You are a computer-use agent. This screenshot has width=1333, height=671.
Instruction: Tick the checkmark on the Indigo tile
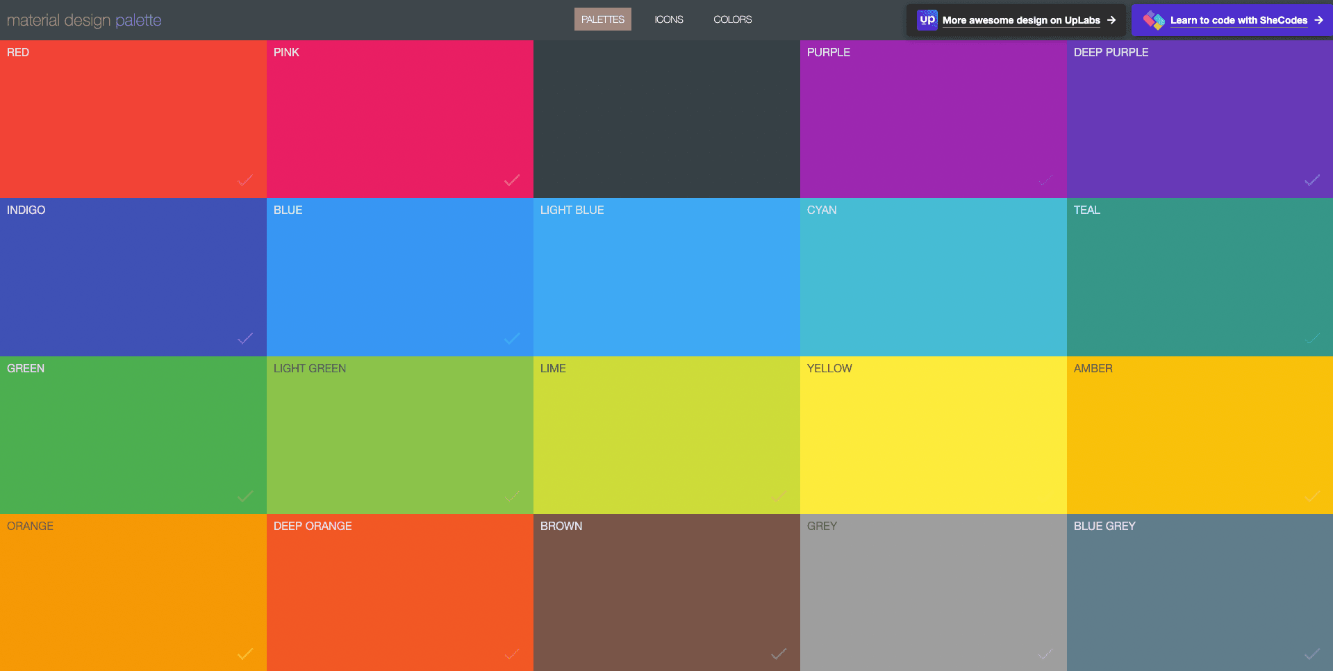245,338
